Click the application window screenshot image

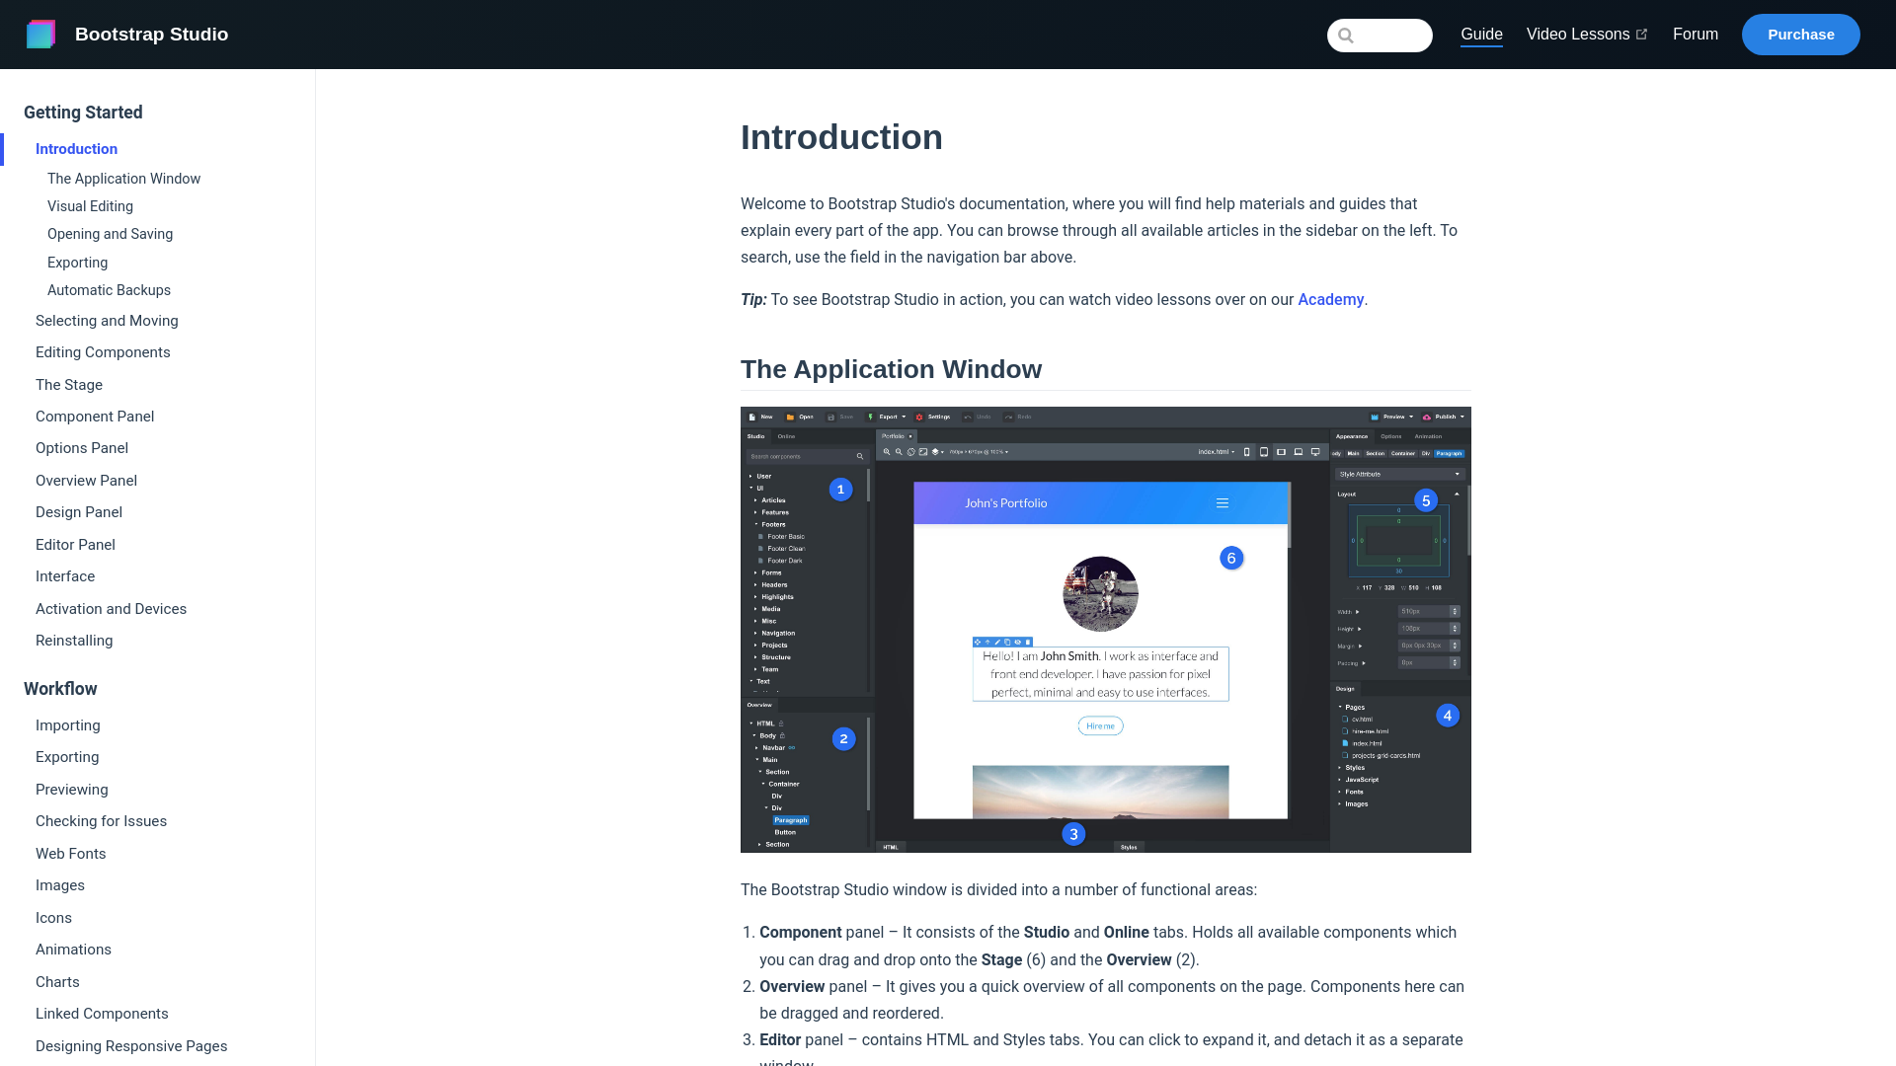click(x=1105, y=630)
